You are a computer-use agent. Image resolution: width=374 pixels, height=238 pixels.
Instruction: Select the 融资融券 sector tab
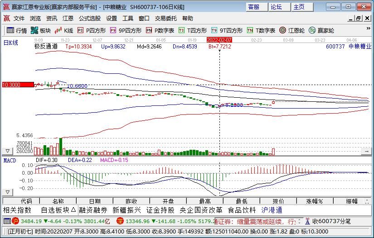click(93, 210)
